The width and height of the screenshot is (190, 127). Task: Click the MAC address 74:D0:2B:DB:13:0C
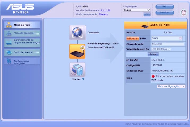(x=162, y=71)
